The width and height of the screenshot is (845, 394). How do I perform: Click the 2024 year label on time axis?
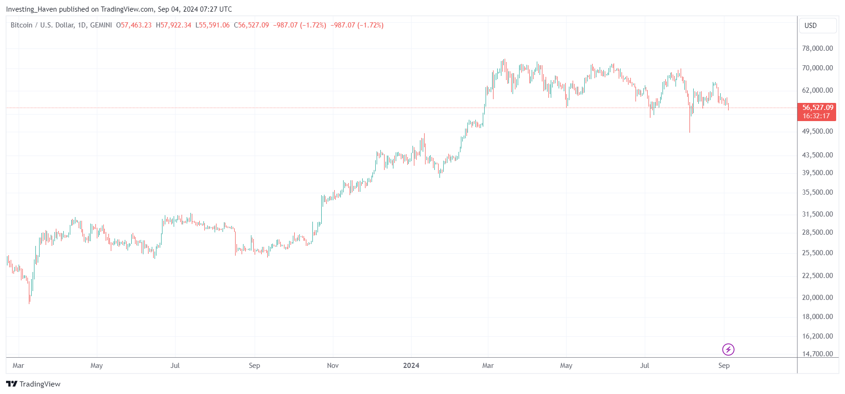[x=411, y=366]
